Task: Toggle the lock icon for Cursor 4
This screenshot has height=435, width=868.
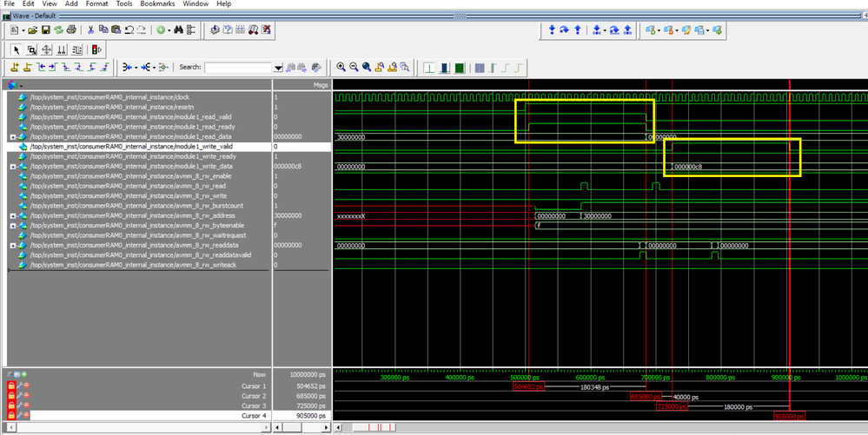Action: 11,416
